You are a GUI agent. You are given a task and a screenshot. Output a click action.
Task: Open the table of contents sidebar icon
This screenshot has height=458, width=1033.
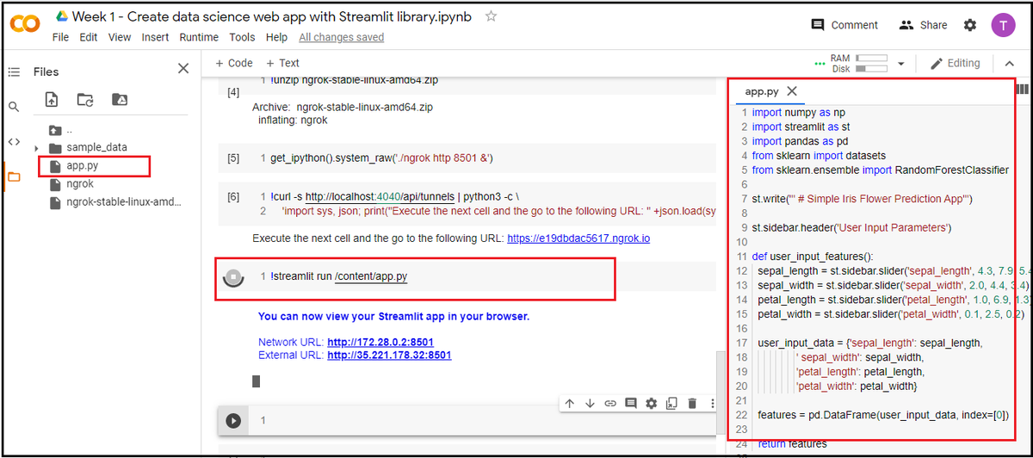tap(14, 71)
